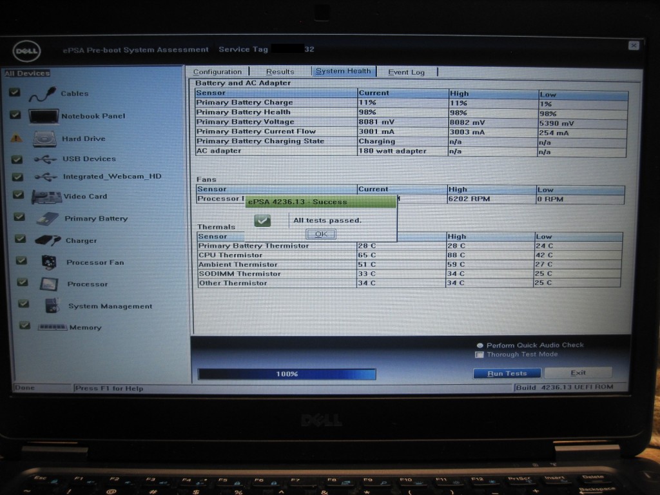Uncheck the Integrated_Webcam_HD checkbox
660x495 pixels.
17,177
